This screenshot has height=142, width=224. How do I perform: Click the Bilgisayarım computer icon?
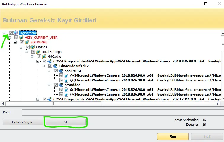pyautogui.click(x=16, y=33)
